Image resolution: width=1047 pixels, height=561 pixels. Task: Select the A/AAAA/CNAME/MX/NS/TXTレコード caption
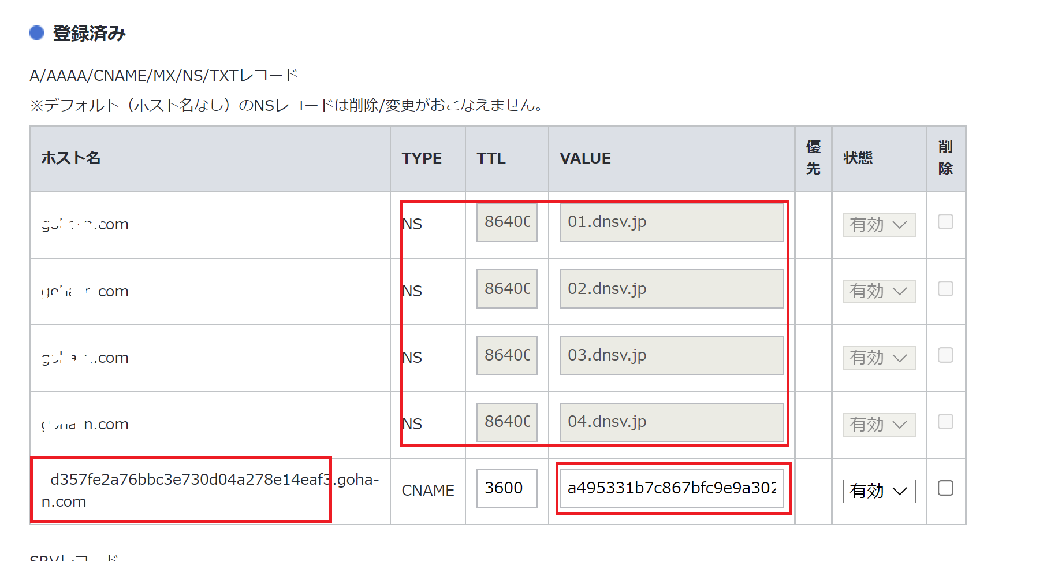(164, 76)
